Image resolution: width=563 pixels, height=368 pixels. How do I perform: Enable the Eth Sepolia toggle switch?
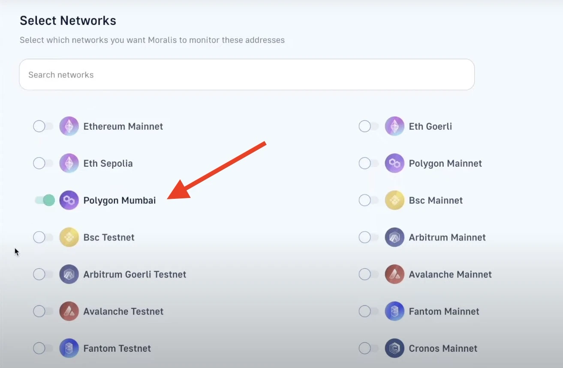click(43, 163)
